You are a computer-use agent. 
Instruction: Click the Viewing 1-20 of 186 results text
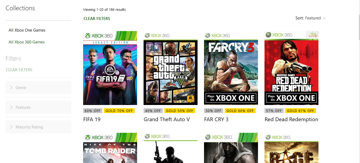tap(104, 10)
